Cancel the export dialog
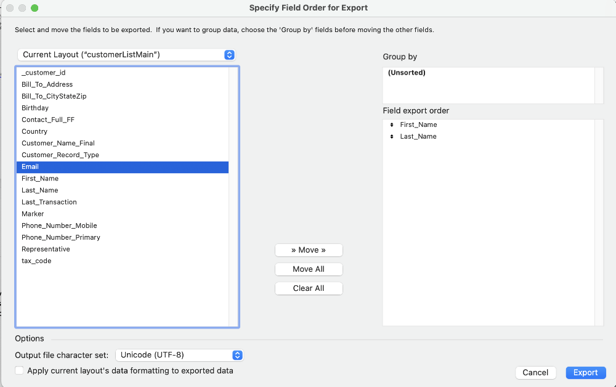Image resolution: width=616 pixels, height=387 pixels. (535, 372)
